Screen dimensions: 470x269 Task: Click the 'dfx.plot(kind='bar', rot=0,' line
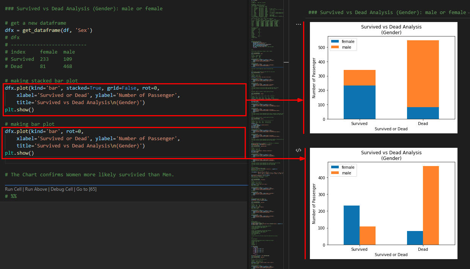click(44, 131)
